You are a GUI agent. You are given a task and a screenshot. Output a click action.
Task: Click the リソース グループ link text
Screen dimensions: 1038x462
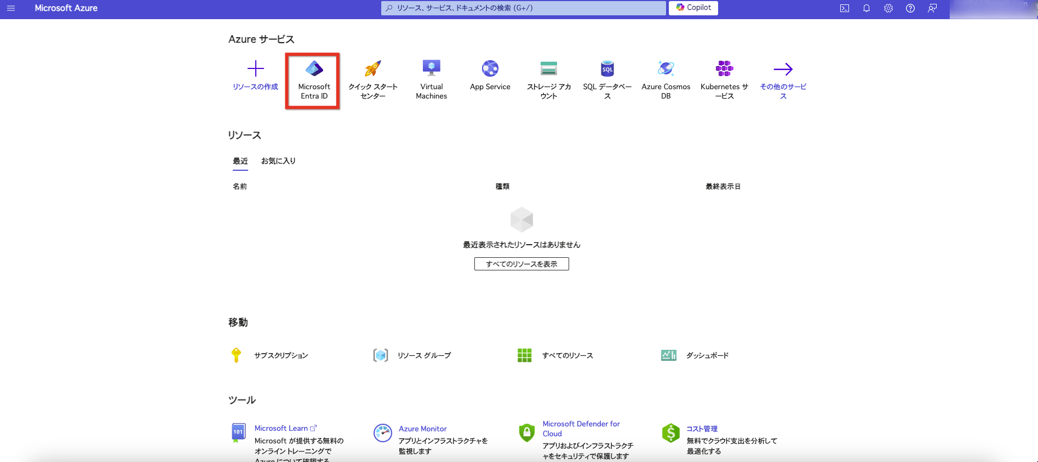[x=425, y=356]
